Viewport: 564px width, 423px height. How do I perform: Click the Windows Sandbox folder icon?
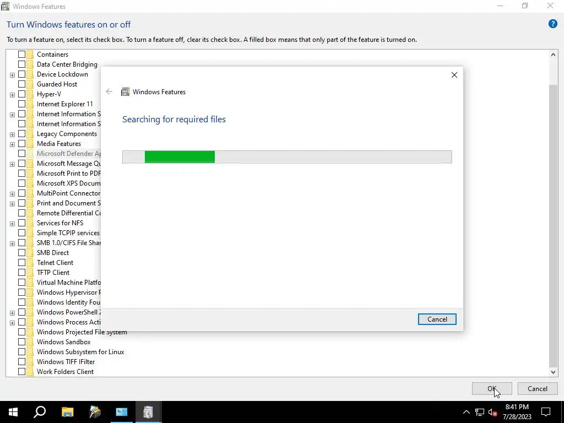pyautogui.click(x=30, y=341)
